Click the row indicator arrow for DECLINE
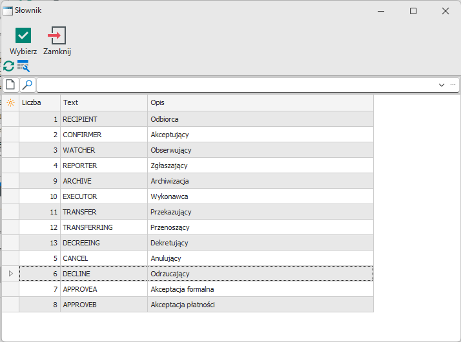Screen dimensions: 461x342 [x=10, y=274]
